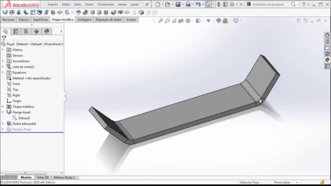Pin the menu bar with pushpin
331x186 pixels.
point(147,5)
